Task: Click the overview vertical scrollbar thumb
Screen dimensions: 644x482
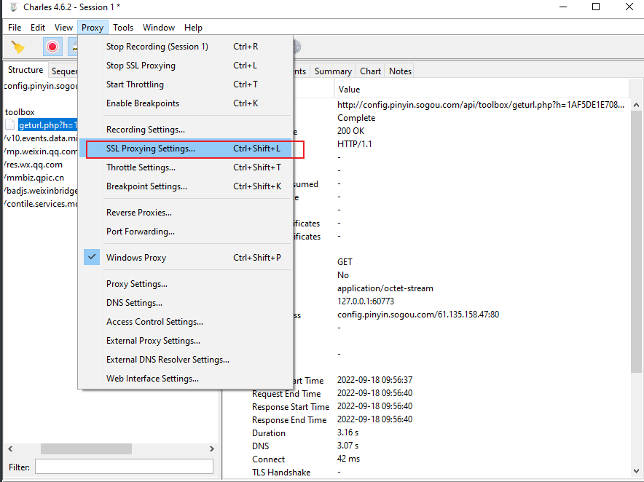Action: (636, 242)
